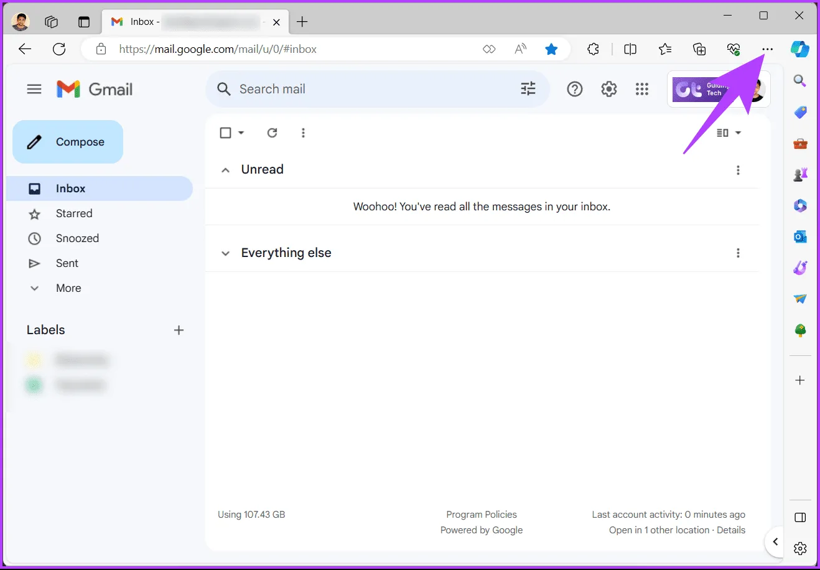The width and height of the screenshot is (820, 570).
Task: Compose a new email
Action: [x=68, y=142]
